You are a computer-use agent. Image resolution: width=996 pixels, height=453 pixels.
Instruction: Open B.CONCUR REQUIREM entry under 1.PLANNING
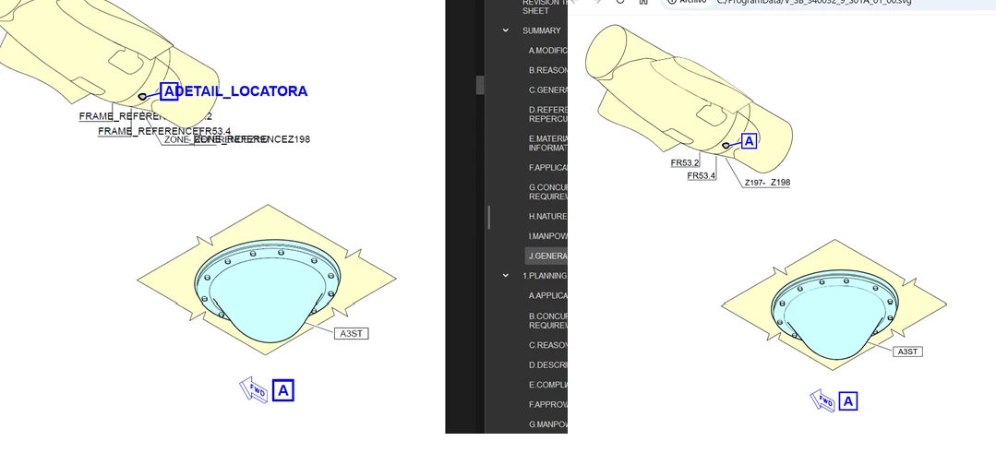click(x=547, y=320)
